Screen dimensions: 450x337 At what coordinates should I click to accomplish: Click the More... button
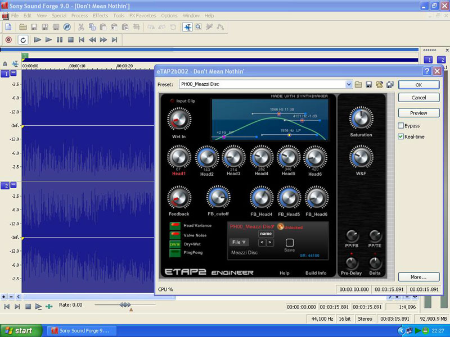pyautogui.click(x=418, y=277)
